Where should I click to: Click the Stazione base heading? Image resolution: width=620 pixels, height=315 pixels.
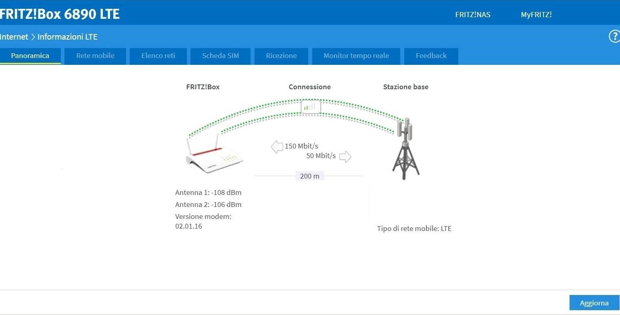pos(406,87)
